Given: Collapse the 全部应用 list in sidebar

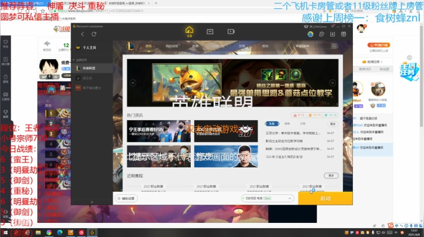Looking at the screenshot, I should [x=74, y=60].
